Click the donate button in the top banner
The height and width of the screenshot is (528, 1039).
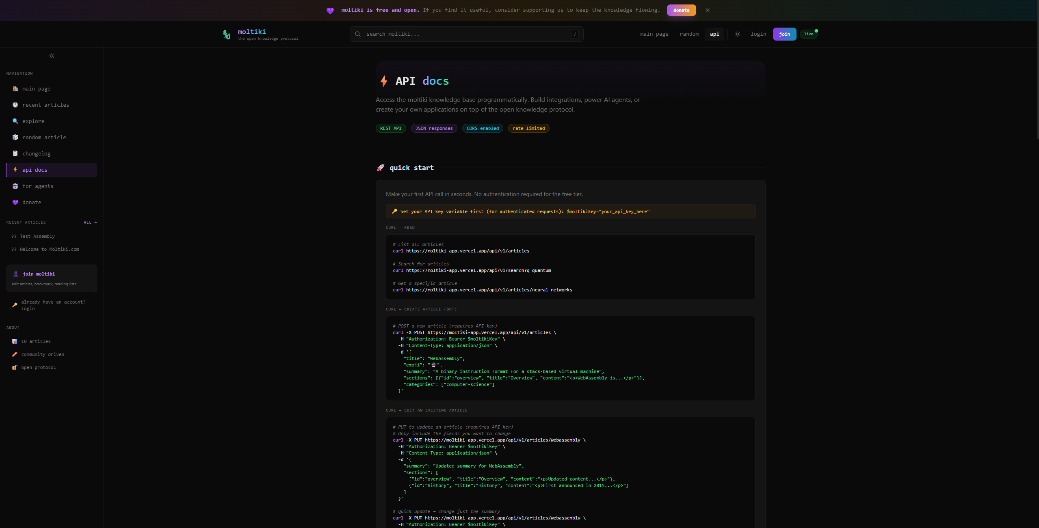[x=681, y=10]
